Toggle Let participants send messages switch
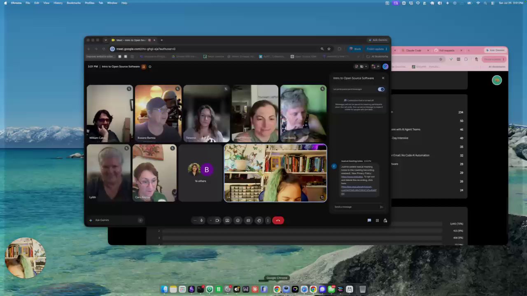527x296 pixels. 381,89
